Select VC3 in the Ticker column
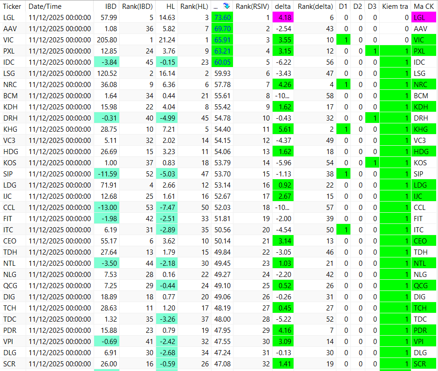This screenshot has height=371, width=438. (x=9, y=141)
